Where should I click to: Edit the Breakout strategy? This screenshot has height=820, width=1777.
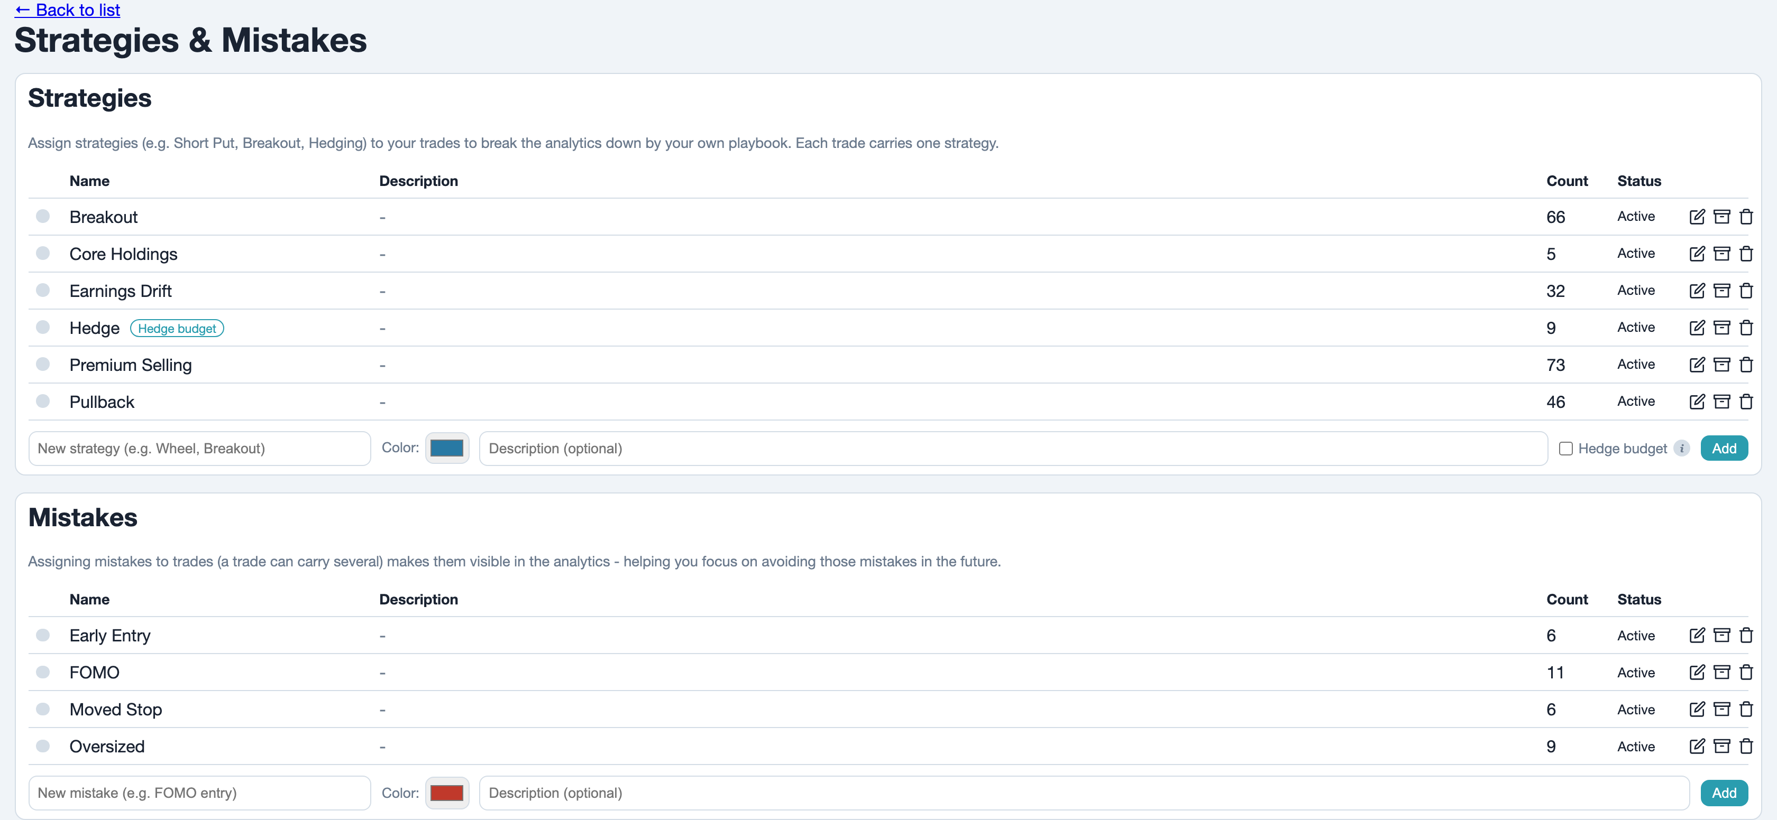coord(1697,217)
